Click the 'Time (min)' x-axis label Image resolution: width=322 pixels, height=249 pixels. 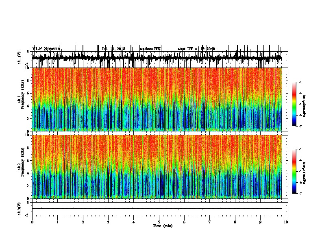click(x=163, y=226)
